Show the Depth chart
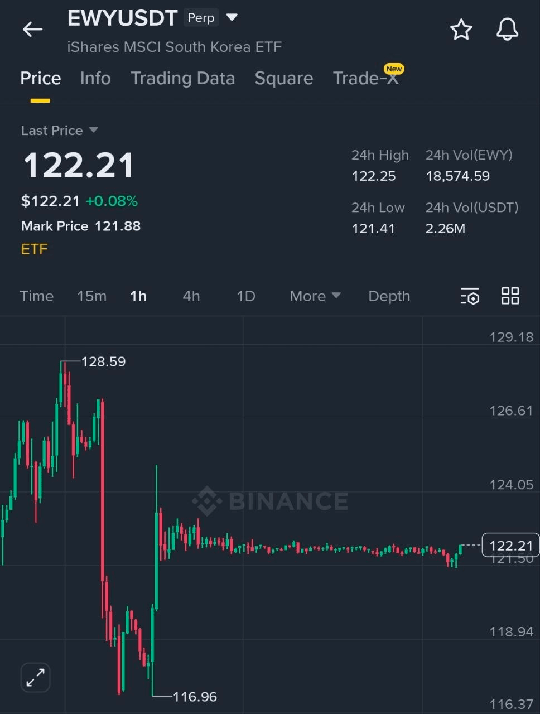540x714 pixels. [389, 296]
